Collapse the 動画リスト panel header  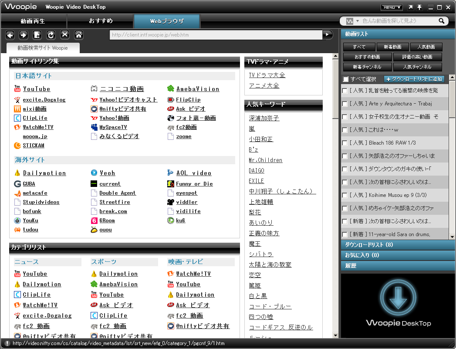[398, 34]
